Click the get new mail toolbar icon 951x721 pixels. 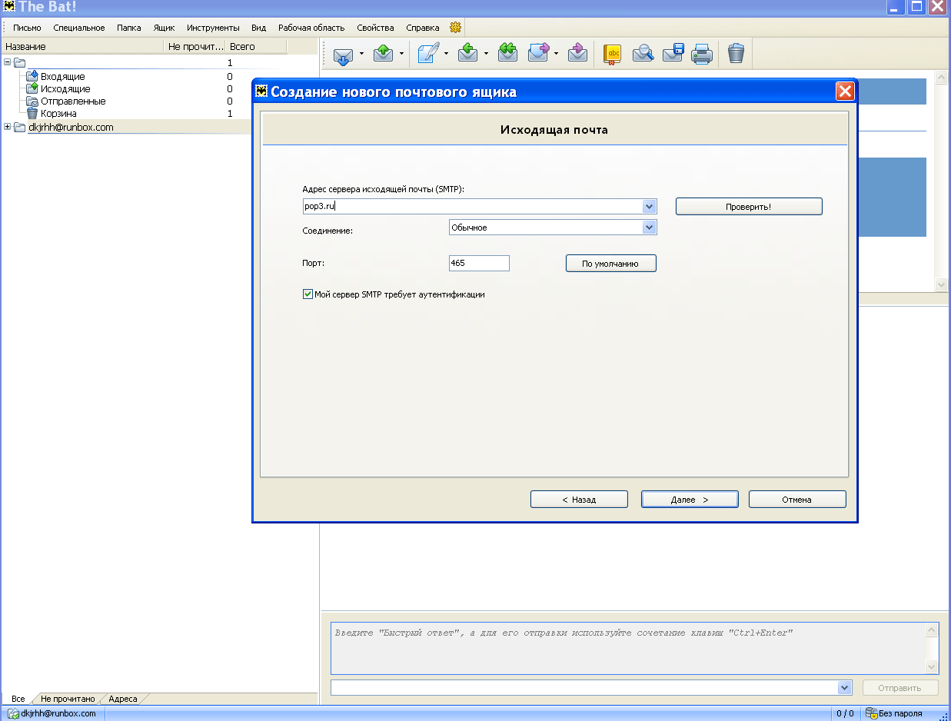(343, 54)
